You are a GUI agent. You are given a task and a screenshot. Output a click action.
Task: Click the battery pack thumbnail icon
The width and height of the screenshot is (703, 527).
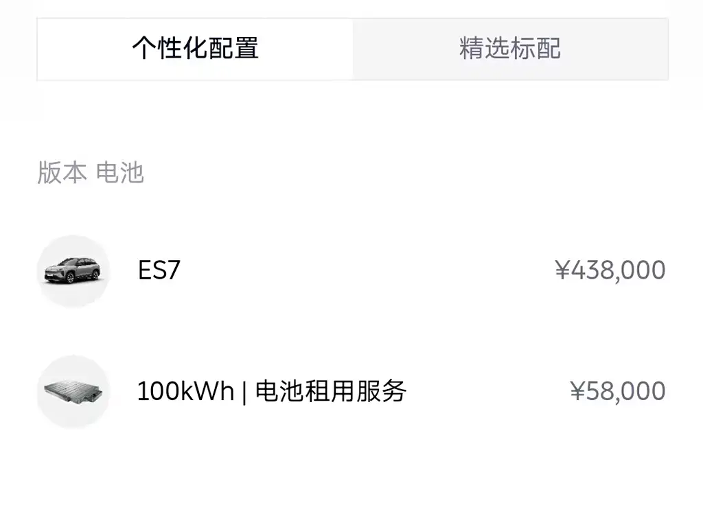pyautogui.click(x=73, y=392)
